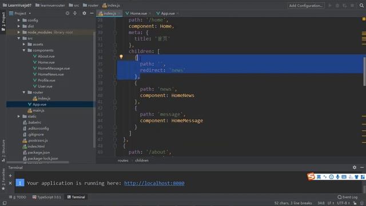Expand the static folder
Image resolution: width=366 pixels, height=206 pixels.
tap(19, 116)
